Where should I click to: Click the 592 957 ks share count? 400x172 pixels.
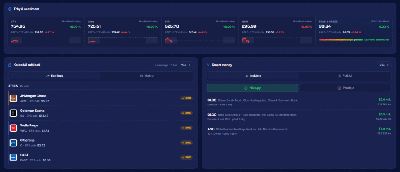pyautogui.click(x=384, y=133)
